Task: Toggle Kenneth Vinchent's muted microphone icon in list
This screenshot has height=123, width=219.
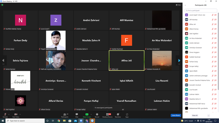Action: tap(212, 85)
